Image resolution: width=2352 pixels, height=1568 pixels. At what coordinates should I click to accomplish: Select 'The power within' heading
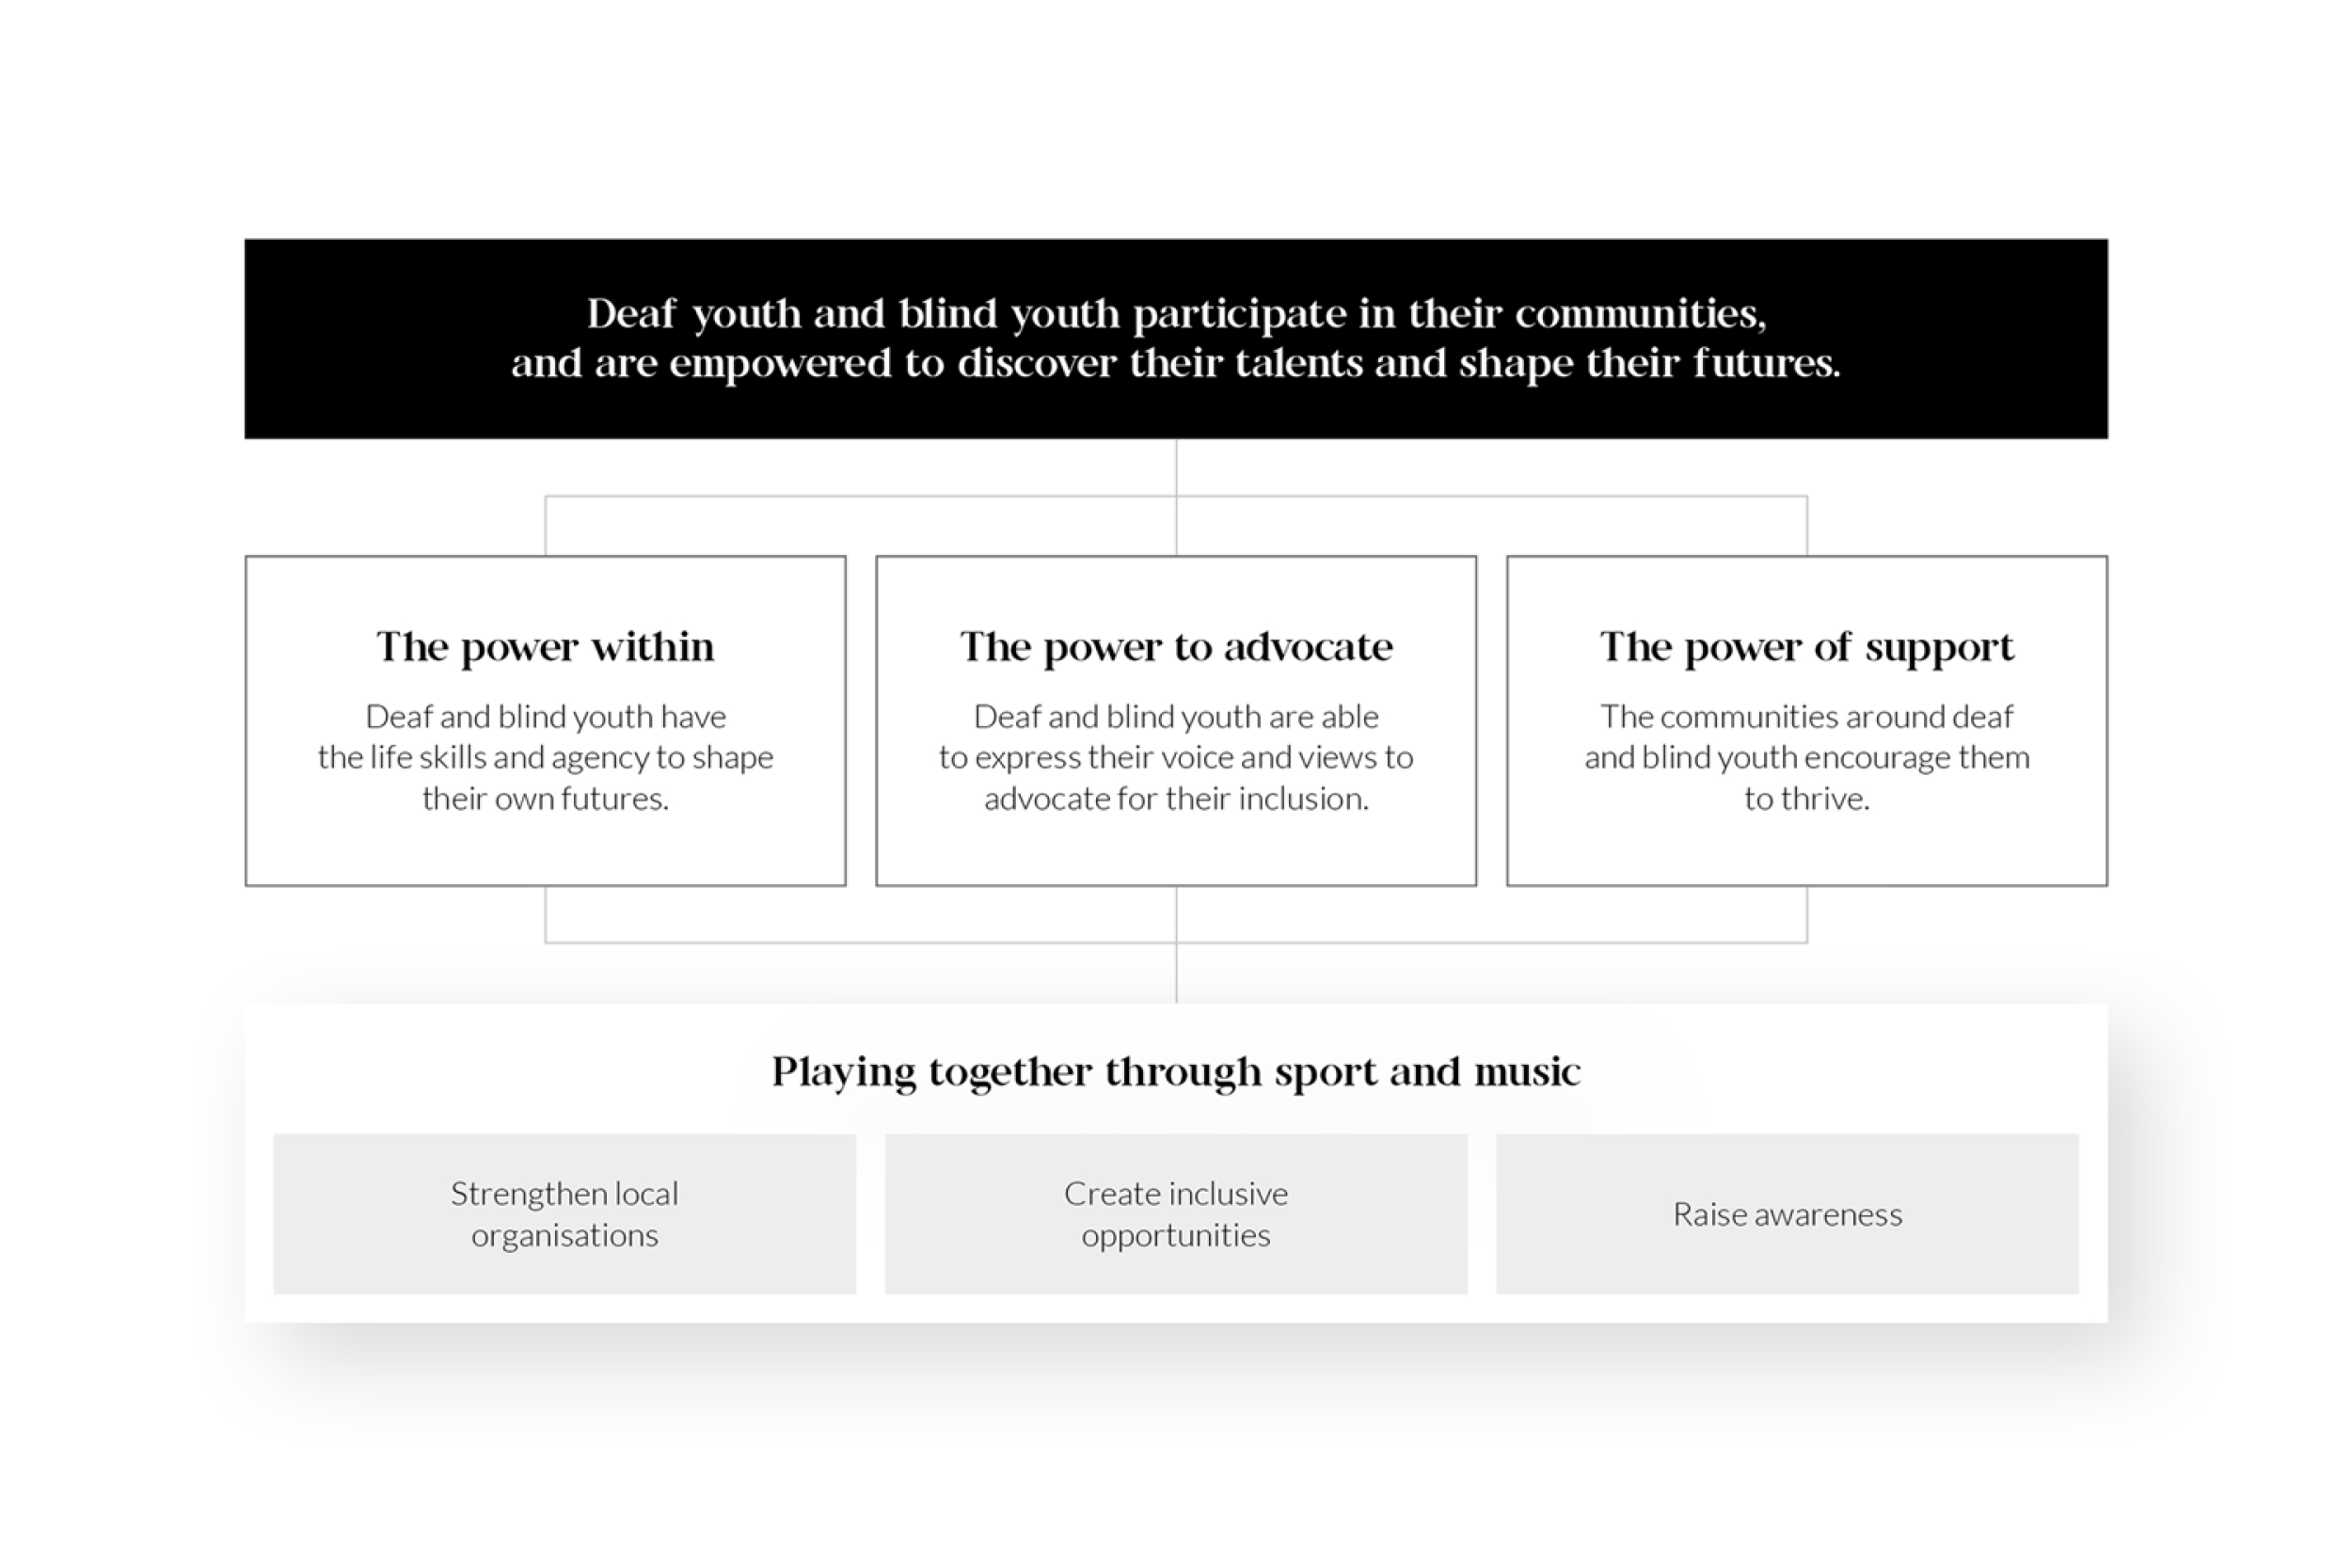[545, 647]
